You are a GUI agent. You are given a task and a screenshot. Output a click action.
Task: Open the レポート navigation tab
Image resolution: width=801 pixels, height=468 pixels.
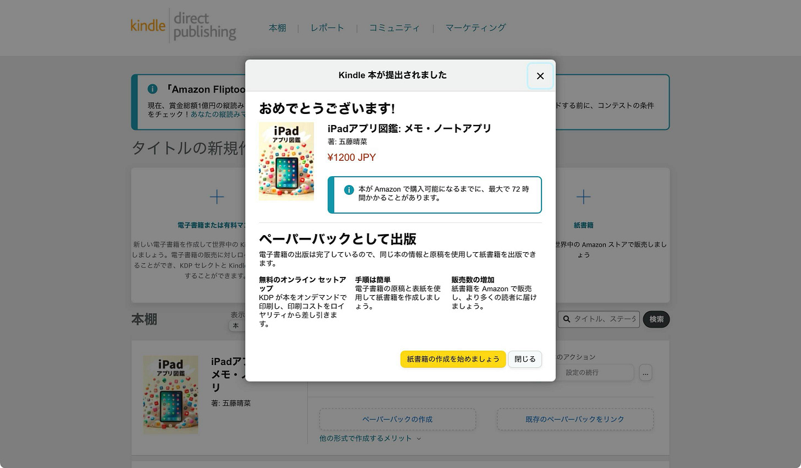[327, 28]
